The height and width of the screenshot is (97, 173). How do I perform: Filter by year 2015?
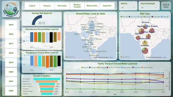[x=11, y=25]
